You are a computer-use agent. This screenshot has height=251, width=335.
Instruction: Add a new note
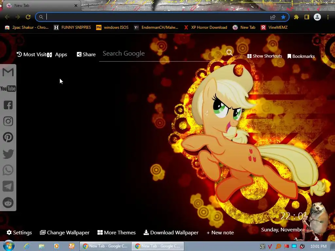pos(220,233)
